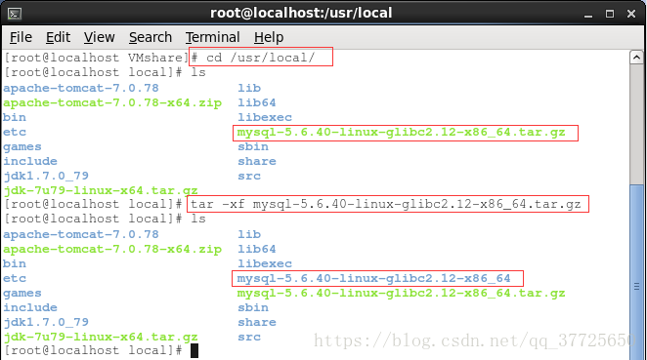Click 'apache-tomcat-7.0.78-x64.zip' in the first listing
Viewport: 647px width, 360px height.
coord(112,102)
